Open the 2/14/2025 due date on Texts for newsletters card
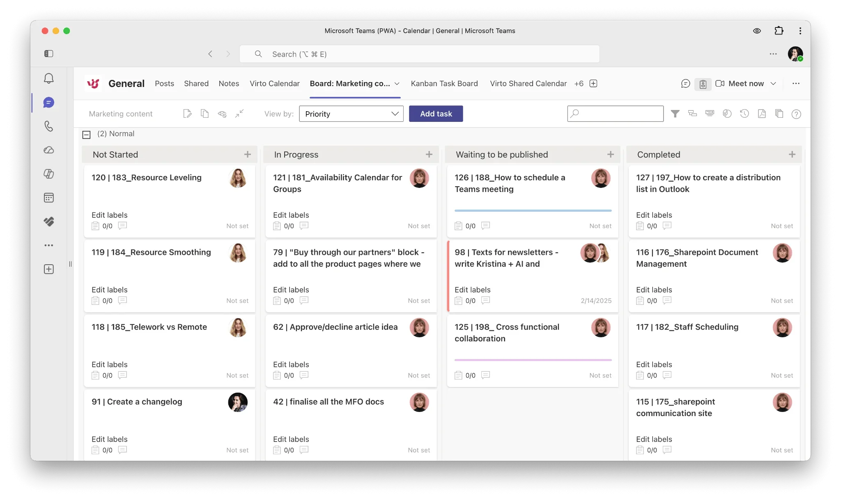 (x=596, y=301)
